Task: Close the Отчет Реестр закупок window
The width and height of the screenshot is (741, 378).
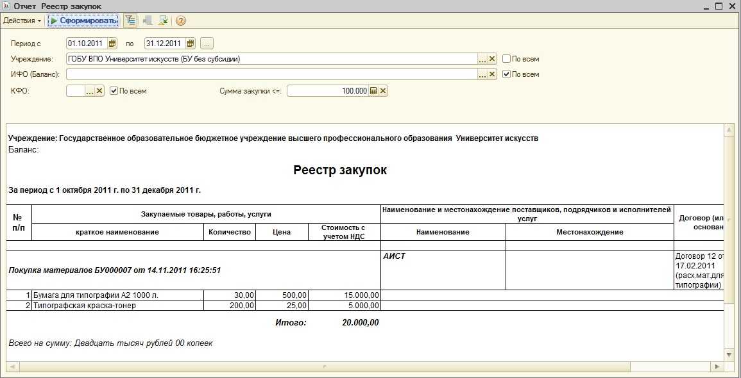Action: click(732, 6)
